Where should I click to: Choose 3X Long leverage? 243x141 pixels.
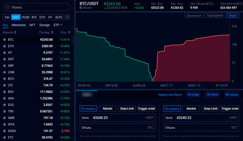[193, 95]
